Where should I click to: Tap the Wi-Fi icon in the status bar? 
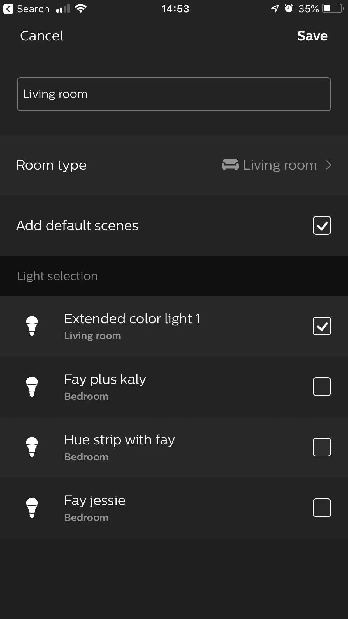(80, 8)
